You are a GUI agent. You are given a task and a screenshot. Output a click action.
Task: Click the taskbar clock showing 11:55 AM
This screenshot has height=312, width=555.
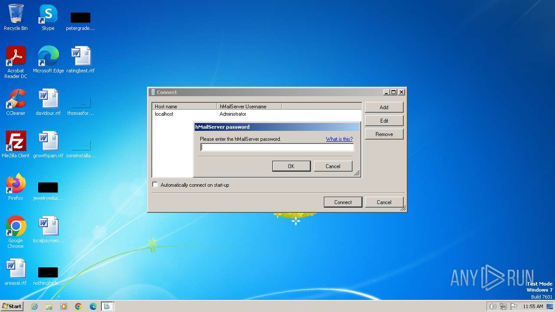point(533,306)
